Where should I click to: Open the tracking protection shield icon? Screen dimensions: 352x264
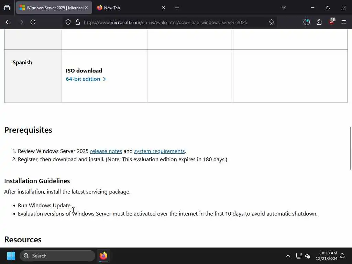click(x=68, y=22)
